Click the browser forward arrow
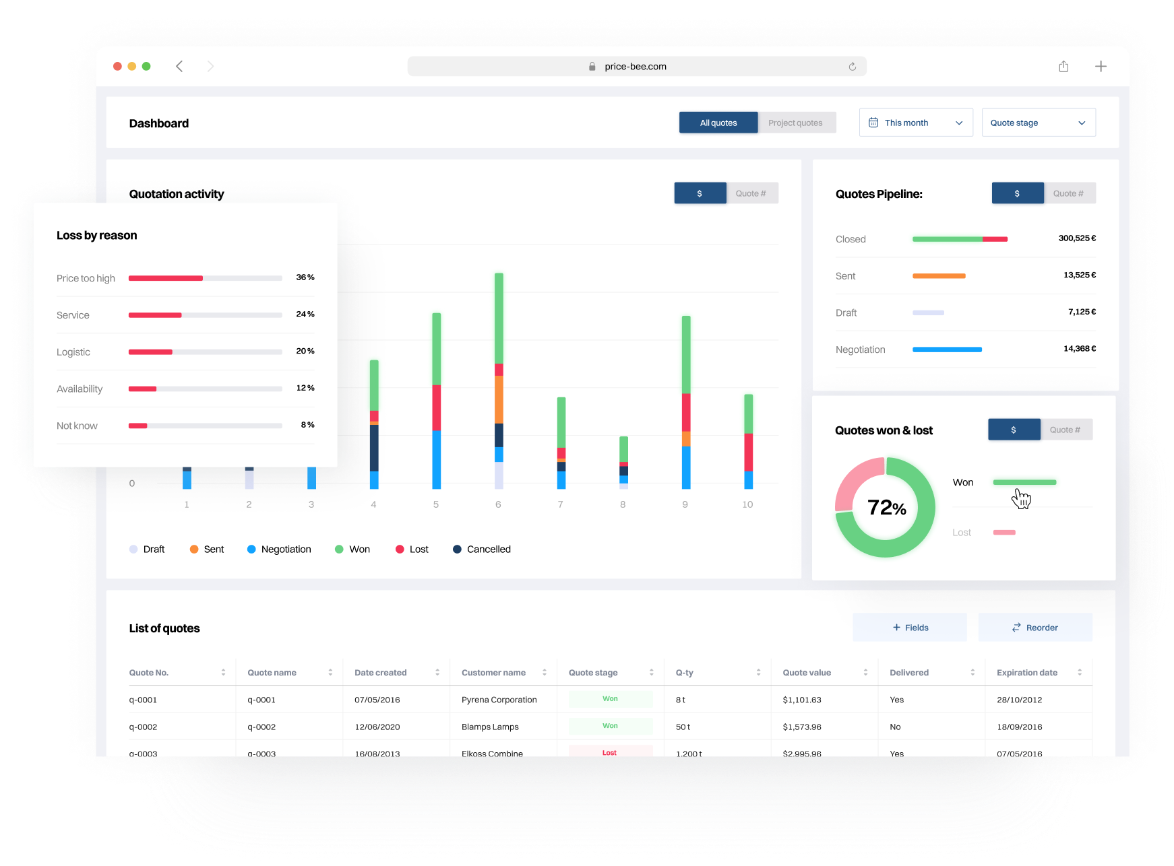 (210, 66)
